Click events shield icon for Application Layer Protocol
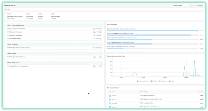 click(x=101, y=29)
